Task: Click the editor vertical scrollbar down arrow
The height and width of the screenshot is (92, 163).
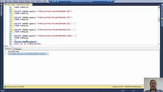Action: 159,44
